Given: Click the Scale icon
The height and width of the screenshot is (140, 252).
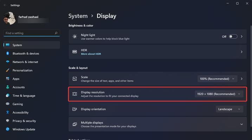Looking at the screenshot, I should pyautogui.click(x=75, y=79).
